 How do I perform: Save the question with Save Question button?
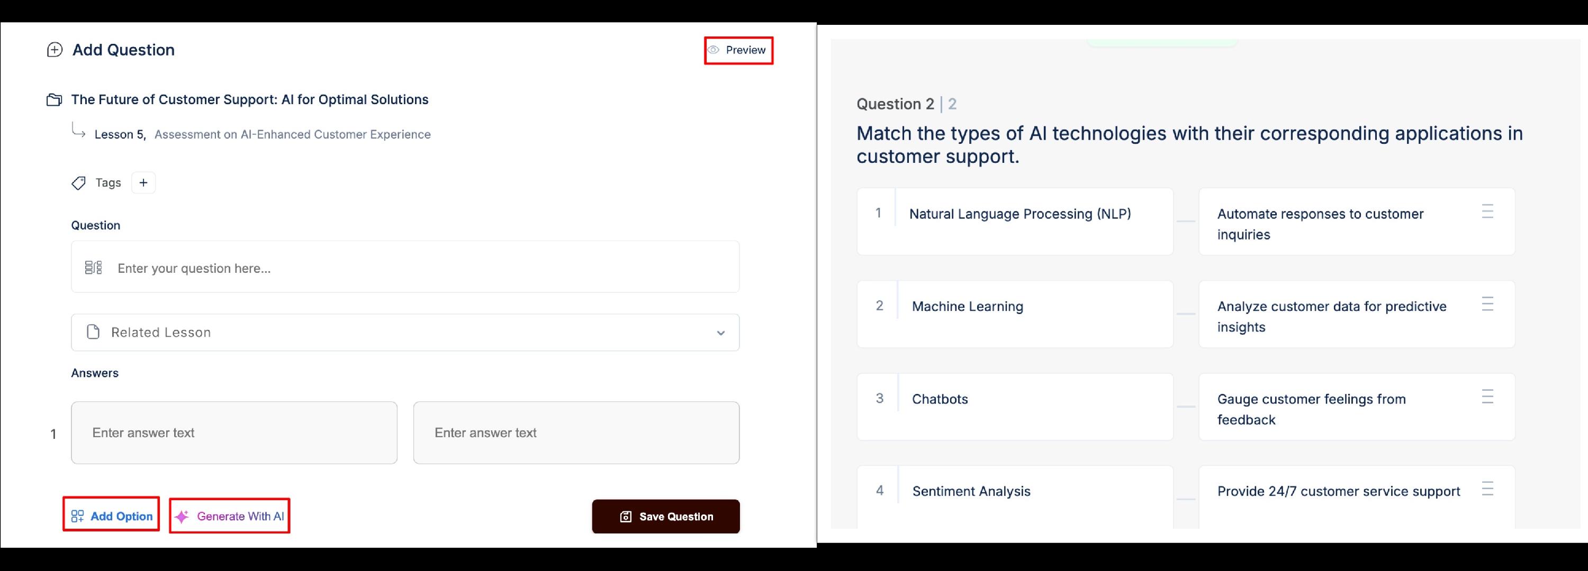tap(666, 516)
